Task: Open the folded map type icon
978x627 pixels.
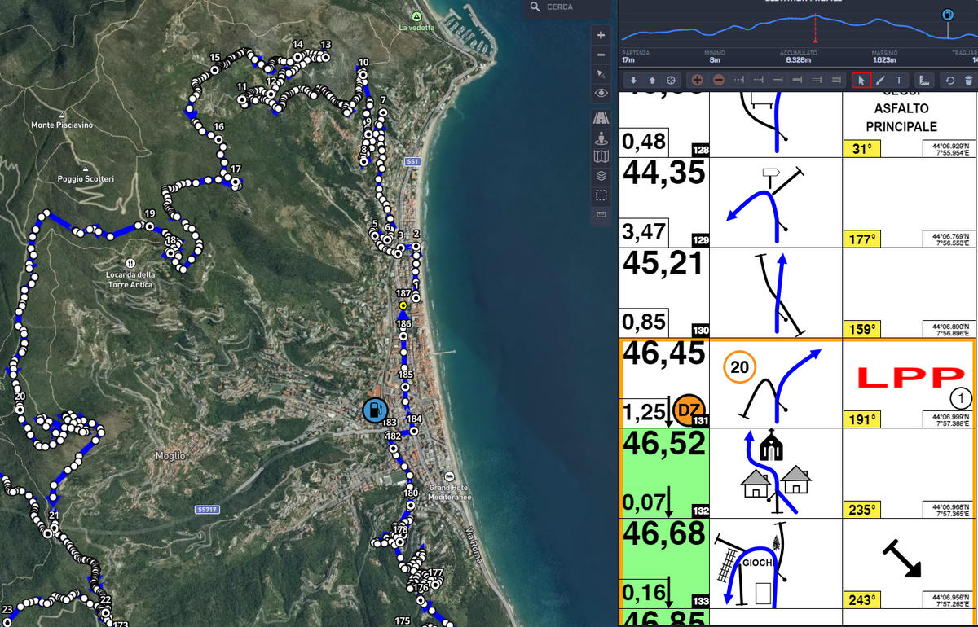Action: coord(601,156)
